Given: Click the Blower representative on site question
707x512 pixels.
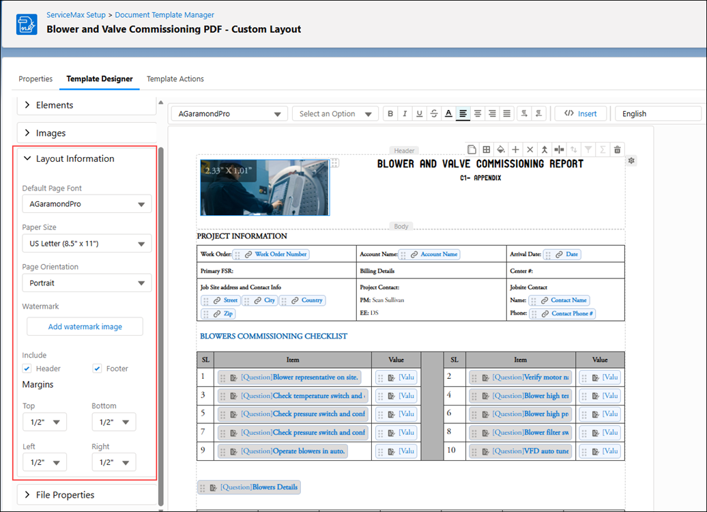Looking at the screenshot, I should 289,378.
